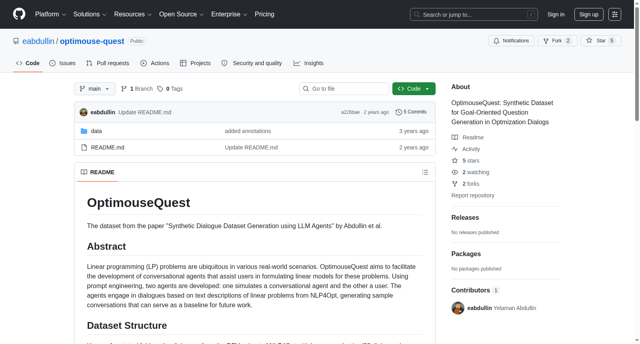Open the Packages section heading
Screen dimensions: 640x344
466,254
